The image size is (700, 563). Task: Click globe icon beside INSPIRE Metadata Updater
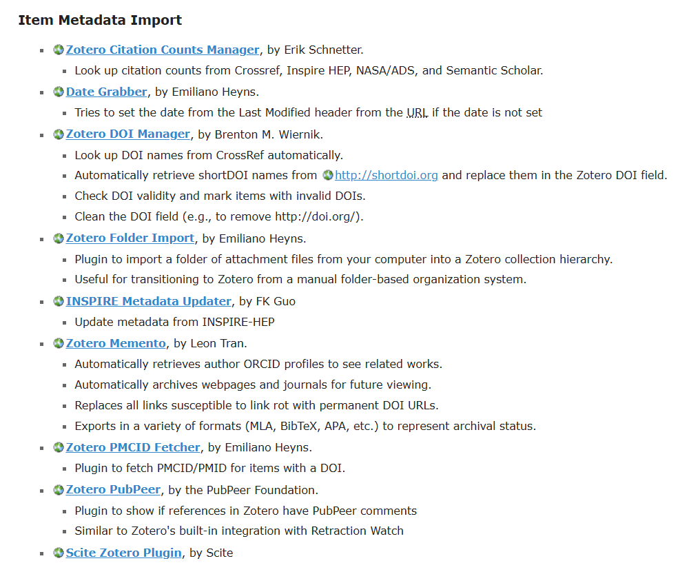coord(59,301)
